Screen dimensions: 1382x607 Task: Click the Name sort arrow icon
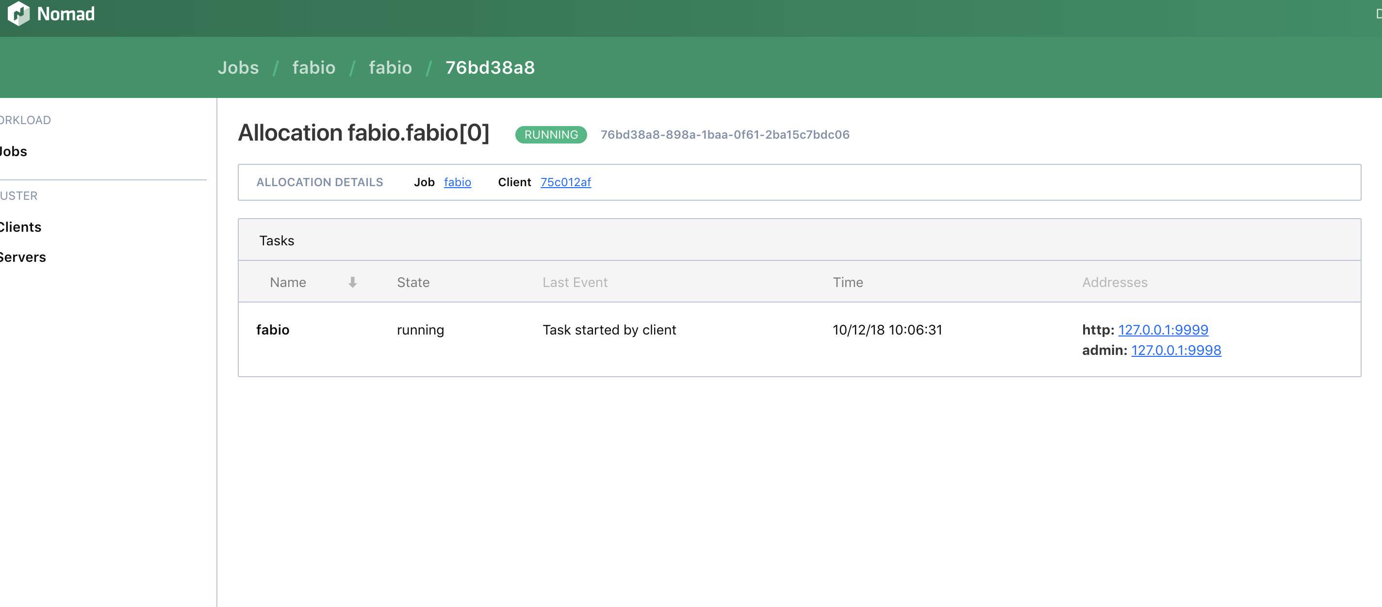pyautogui.click(x=352, y=282)
